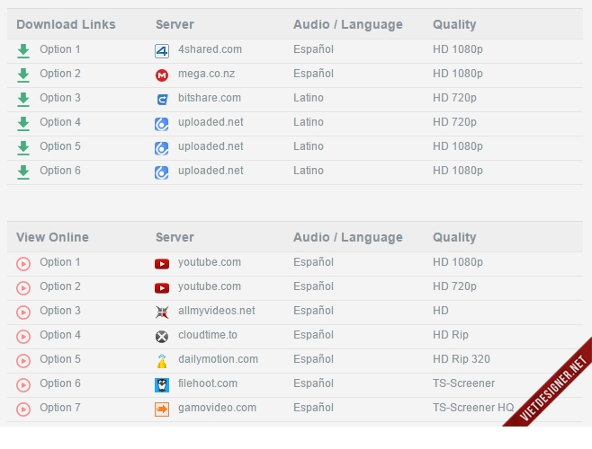The image size is (592, 449).
Task: Click the 4shared.com server icon
Action: click(162, 51)
